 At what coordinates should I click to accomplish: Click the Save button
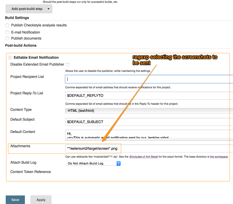[x=15, y=200]
